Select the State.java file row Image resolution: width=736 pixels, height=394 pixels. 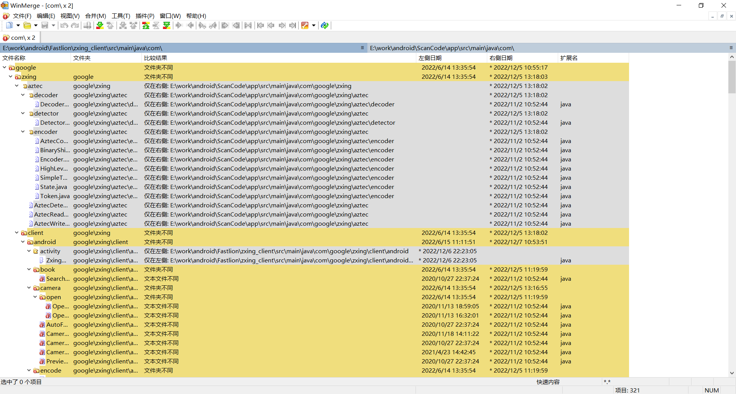tap(314, 187)
